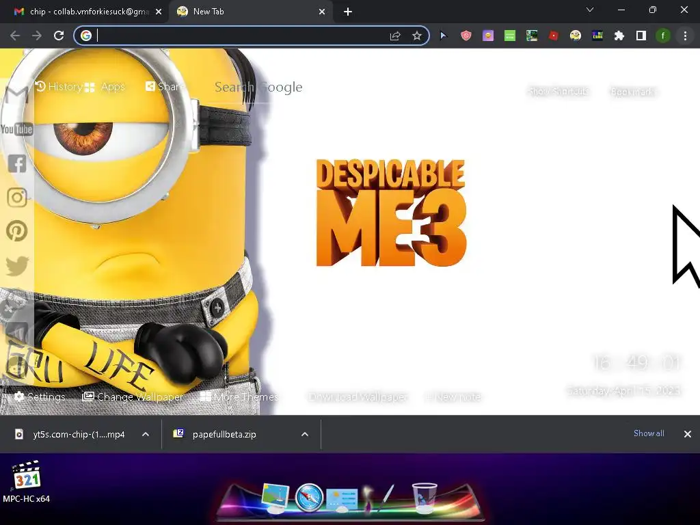The image size is (700, 525).
Task: Click the Search Google box
Action: (258, 87)
